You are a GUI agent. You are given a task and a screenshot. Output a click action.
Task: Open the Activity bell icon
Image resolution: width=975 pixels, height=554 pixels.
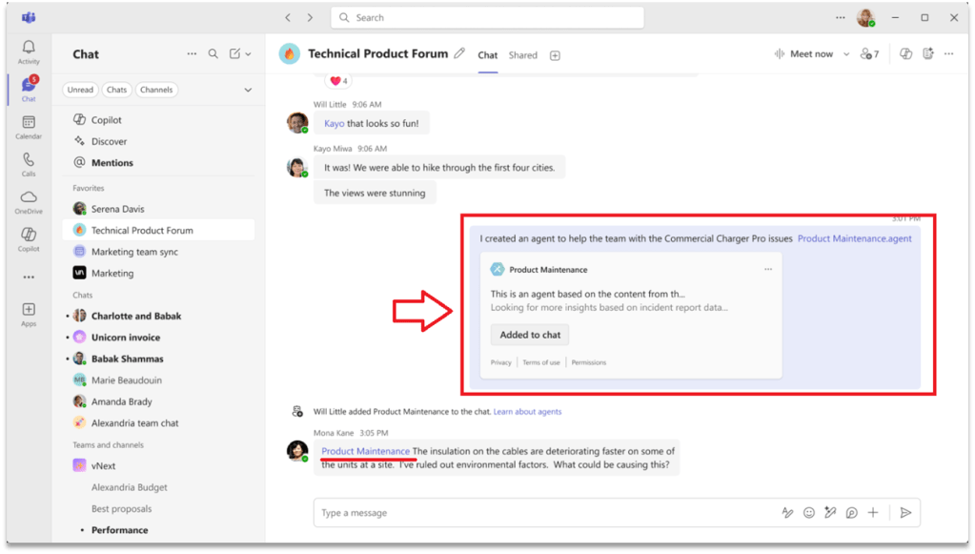pyautogui.click(x=29, y=51)
